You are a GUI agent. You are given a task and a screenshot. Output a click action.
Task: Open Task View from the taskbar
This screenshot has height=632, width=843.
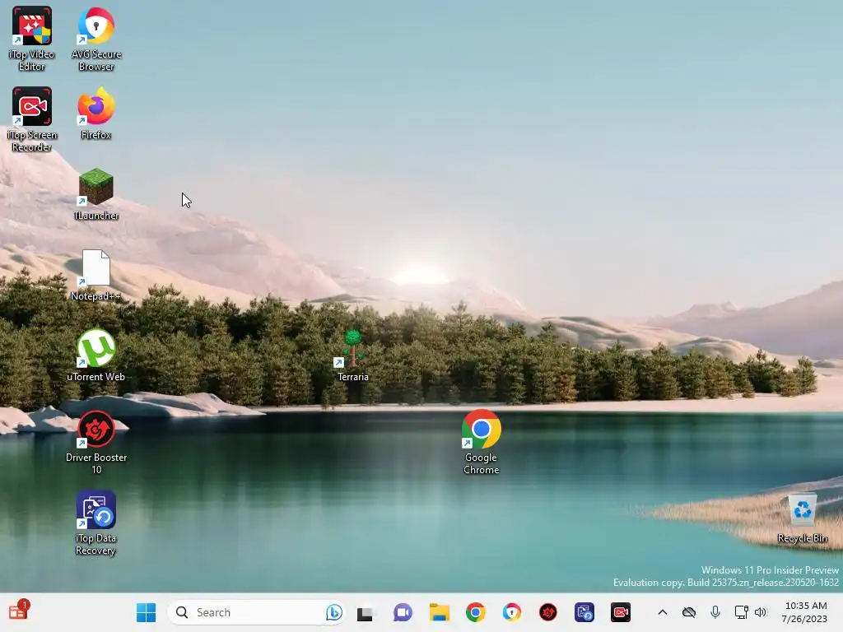365,612
